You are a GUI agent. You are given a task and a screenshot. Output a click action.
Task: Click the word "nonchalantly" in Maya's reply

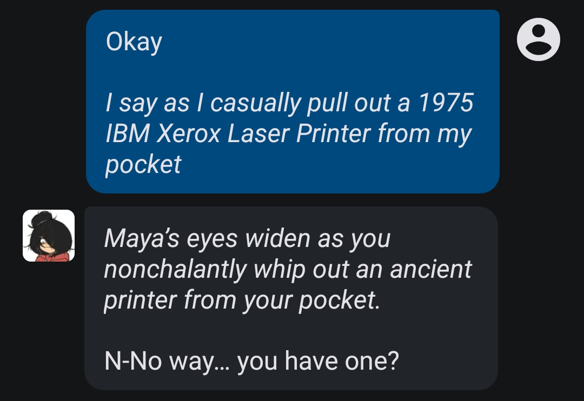coord(175,270)
